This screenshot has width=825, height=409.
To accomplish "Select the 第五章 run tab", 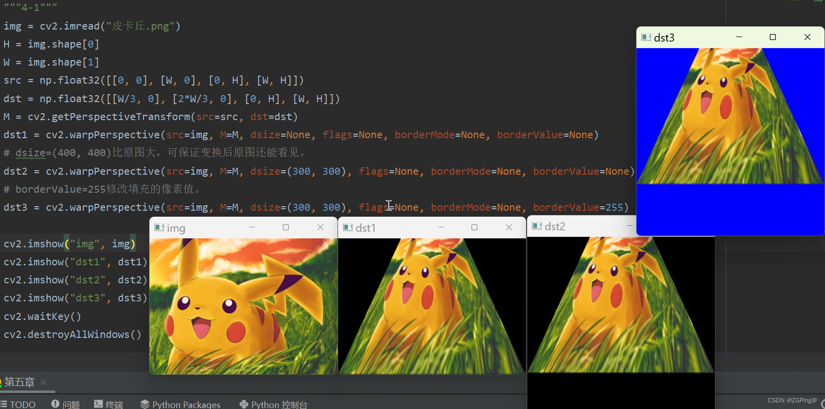I will point(19,382).
